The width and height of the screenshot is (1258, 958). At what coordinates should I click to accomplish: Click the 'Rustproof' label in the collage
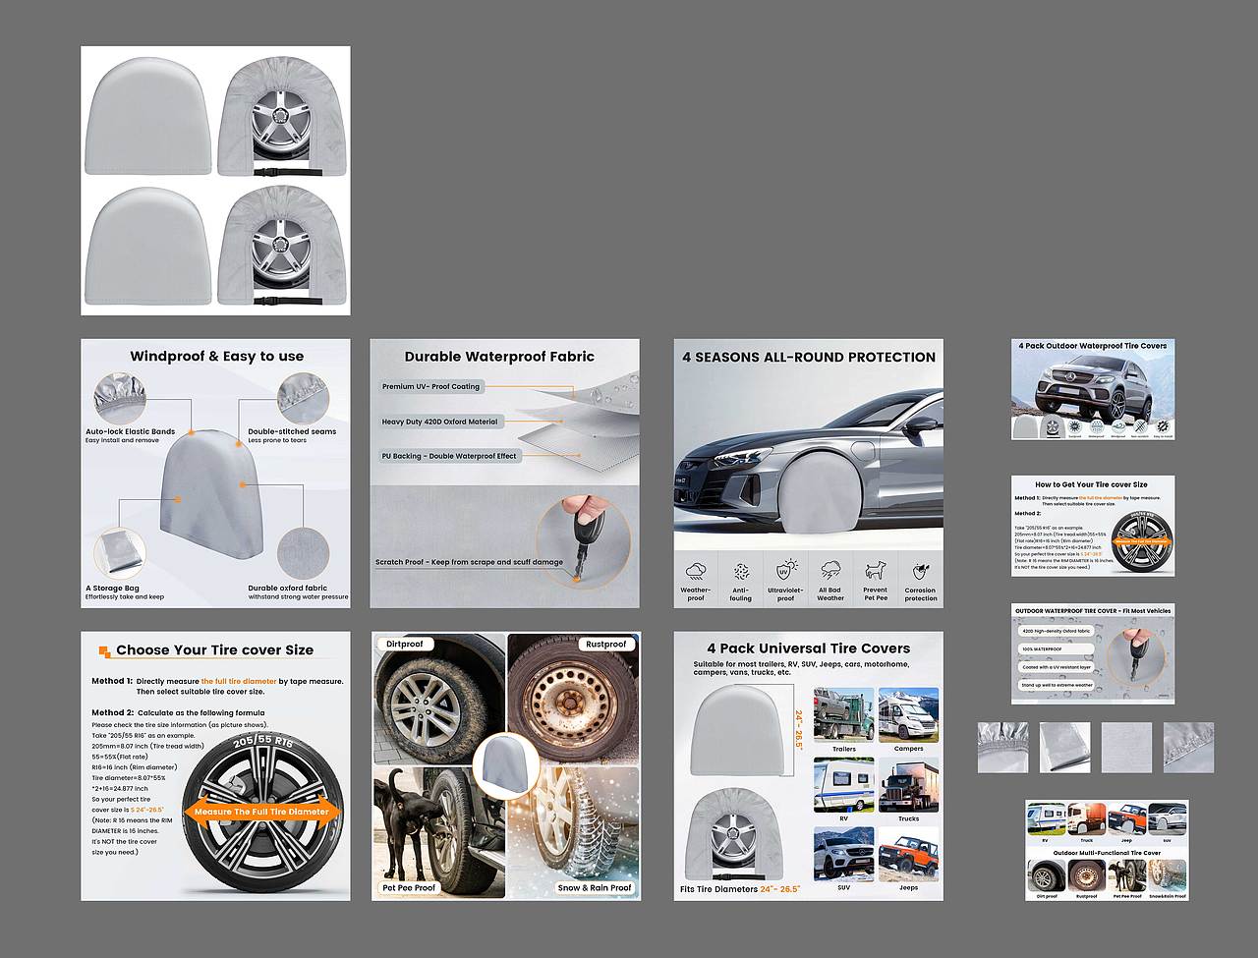point(606,644)
